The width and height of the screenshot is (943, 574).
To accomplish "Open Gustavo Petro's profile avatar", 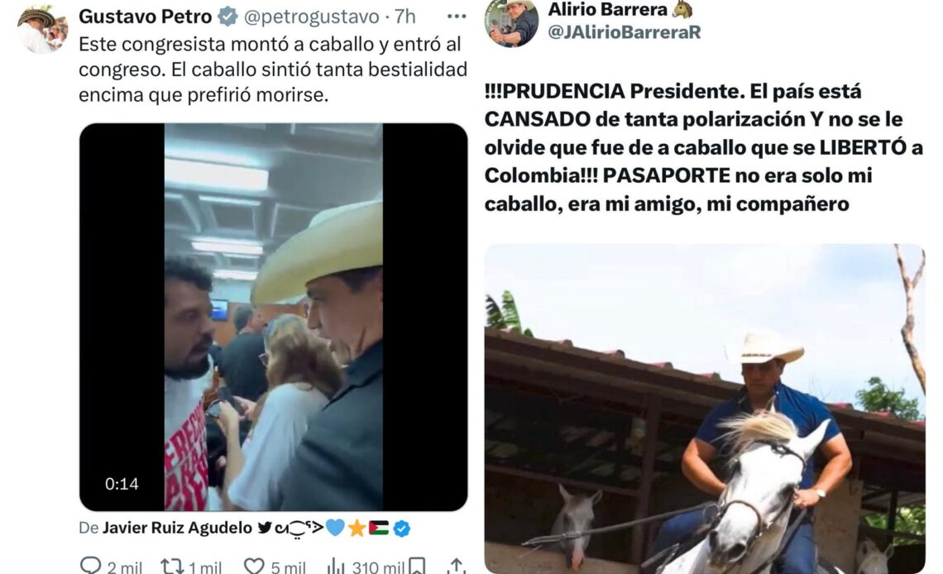I will pos(41,30).
